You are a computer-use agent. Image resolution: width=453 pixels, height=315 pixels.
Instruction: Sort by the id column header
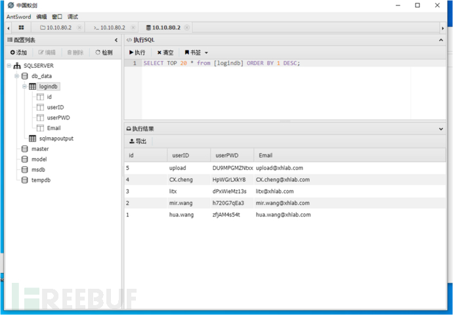146,156
